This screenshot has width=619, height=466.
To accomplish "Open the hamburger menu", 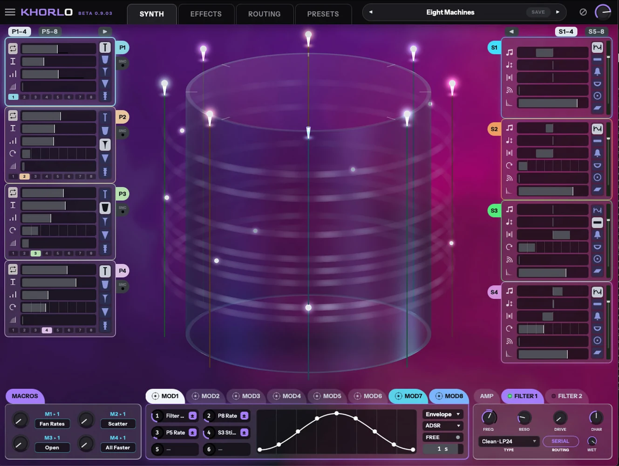I will coord(10,12).
